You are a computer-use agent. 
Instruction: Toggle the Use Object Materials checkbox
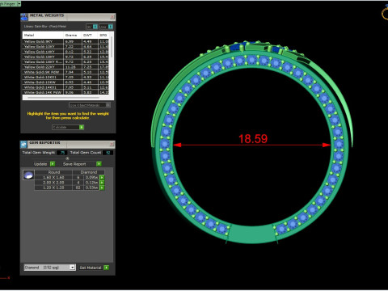click(x=108, y=105)
